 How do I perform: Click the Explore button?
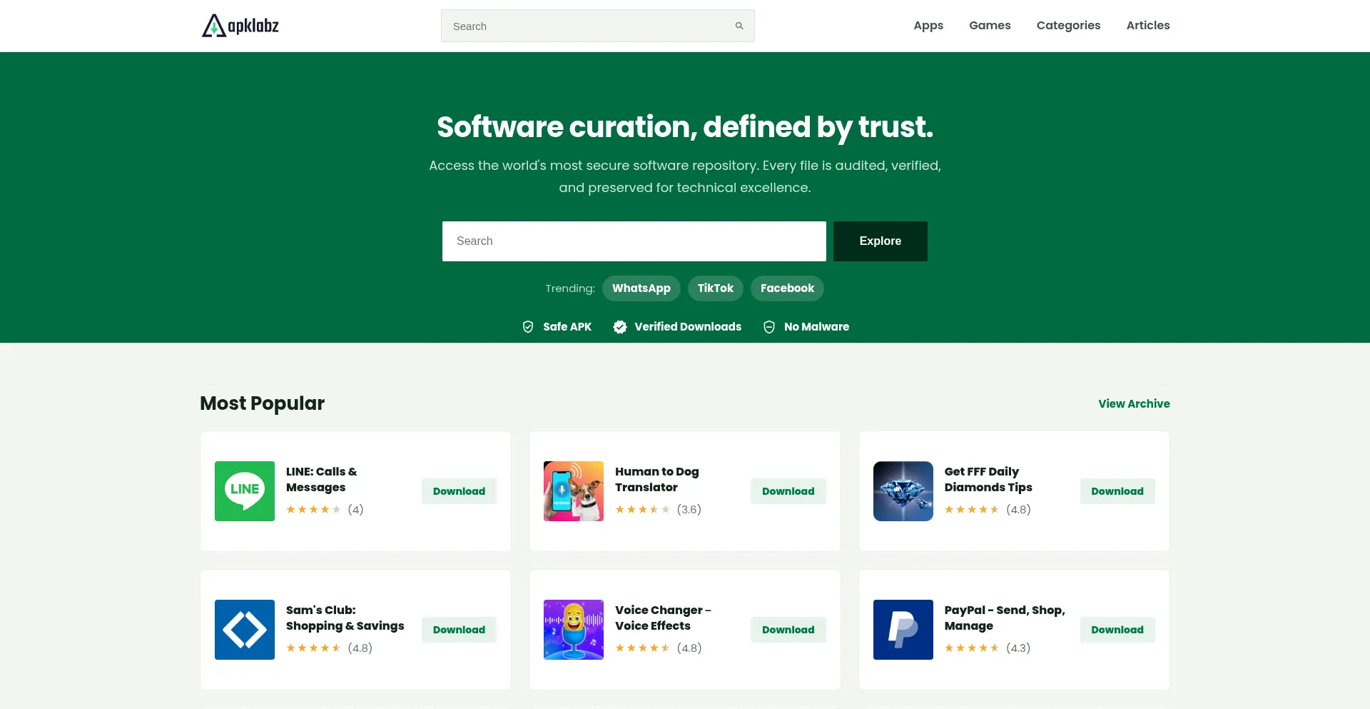coord(881,241)
